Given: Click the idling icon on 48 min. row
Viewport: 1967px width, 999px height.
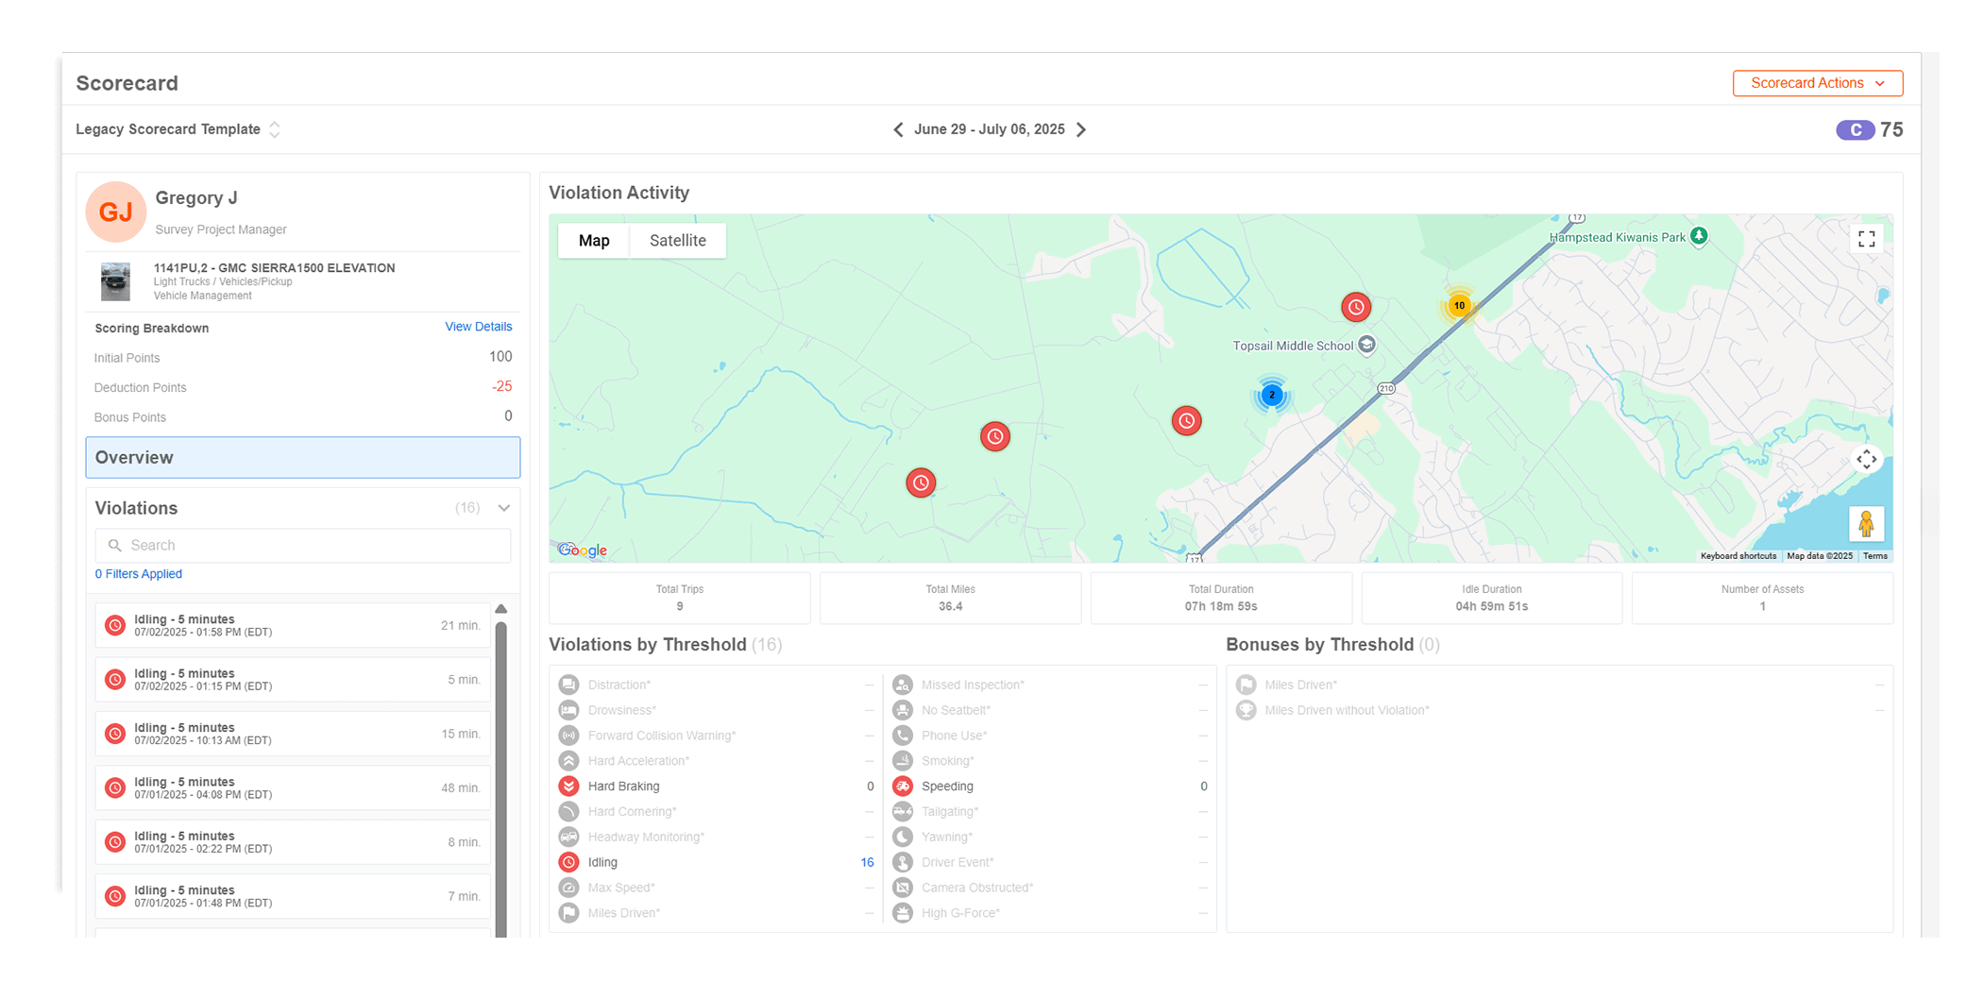Looking at the screenshot, I should pyautogui.click(x=115, y=787).
